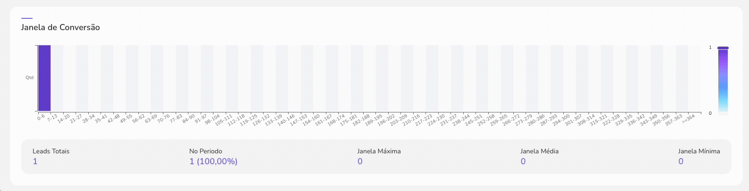Click the Janela de Conversão title
This screenshot has height=191, width=749.
point(60,27)
